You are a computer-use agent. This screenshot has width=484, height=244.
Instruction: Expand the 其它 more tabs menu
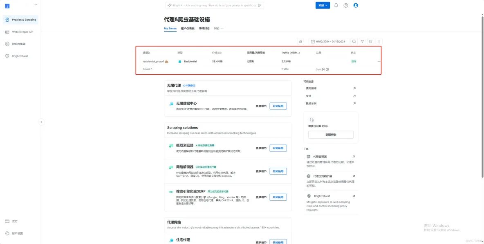pyautogui.click(x=219, y=28)
